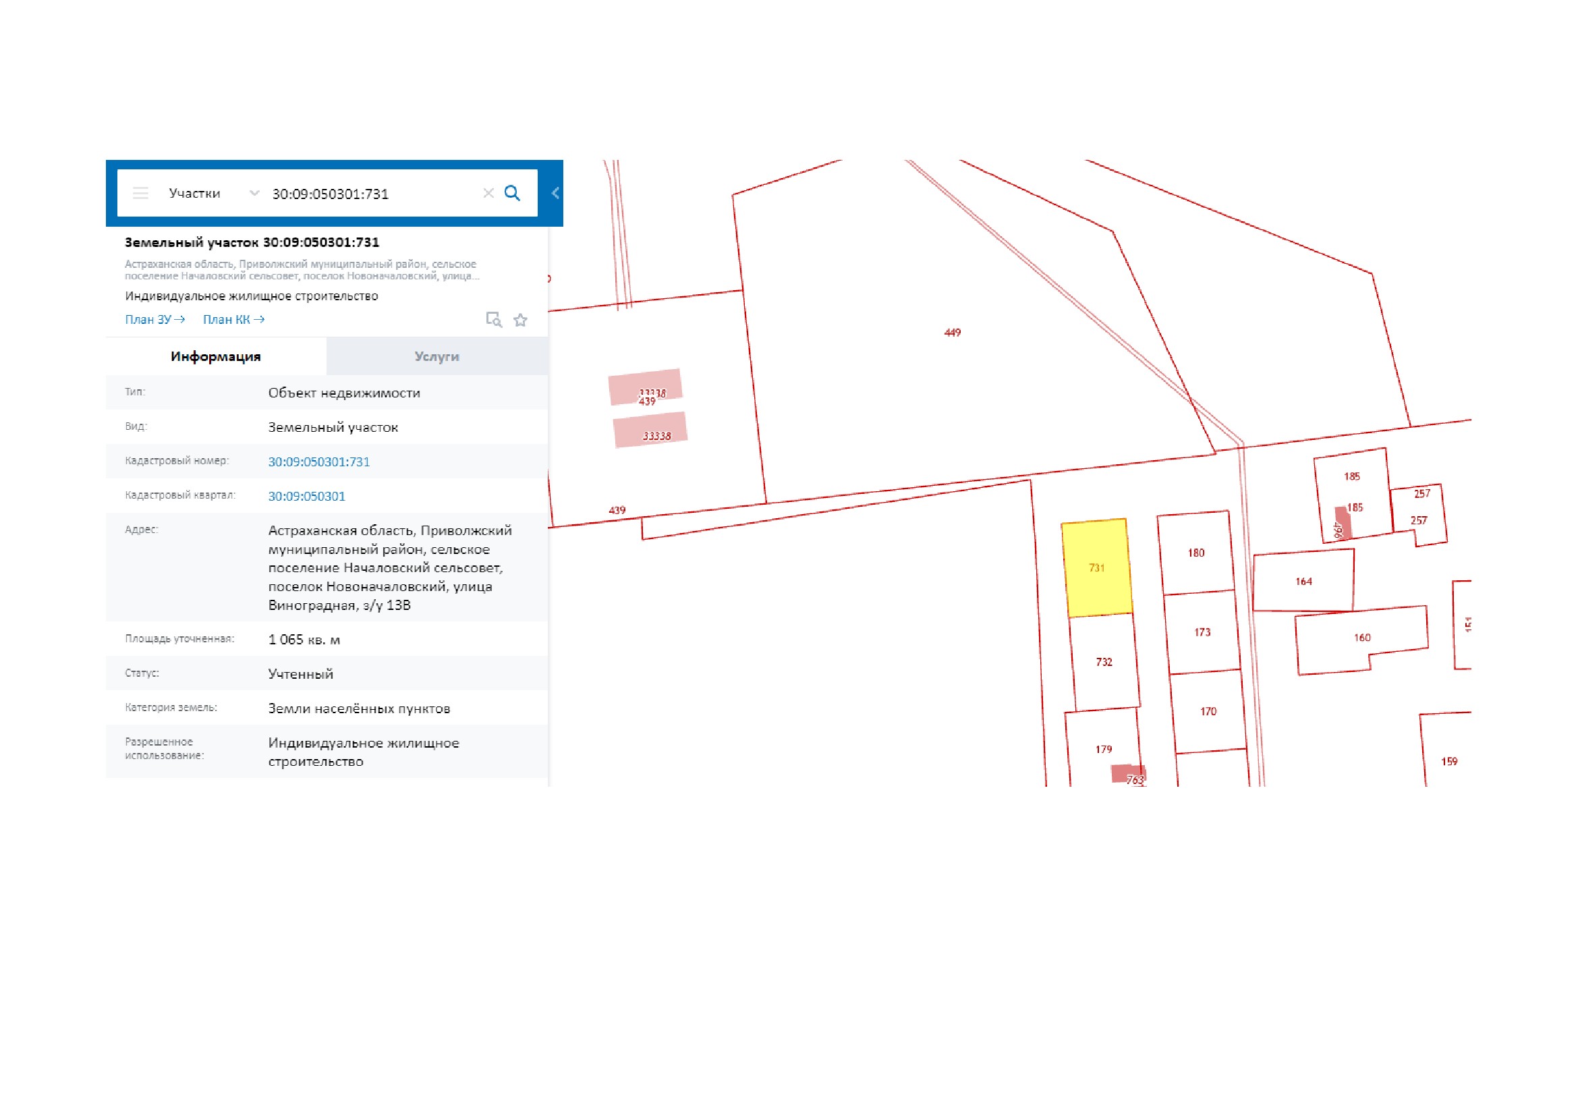The image size is (1578, 1116).
Task: Open the hamburger menu in search bar
Action: click(x=140, y=193)
